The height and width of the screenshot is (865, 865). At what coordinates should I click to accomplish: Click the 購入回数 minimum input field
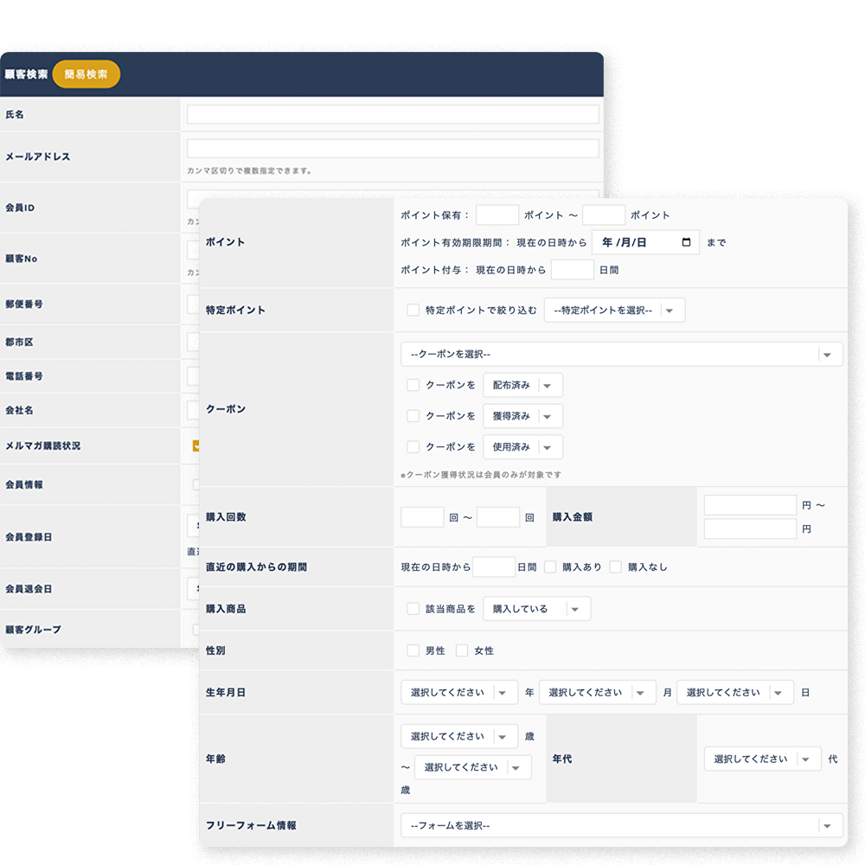(x=422, y=517)
